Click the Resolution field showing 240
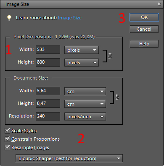This screenshot has height=166, width=164. 48,116
